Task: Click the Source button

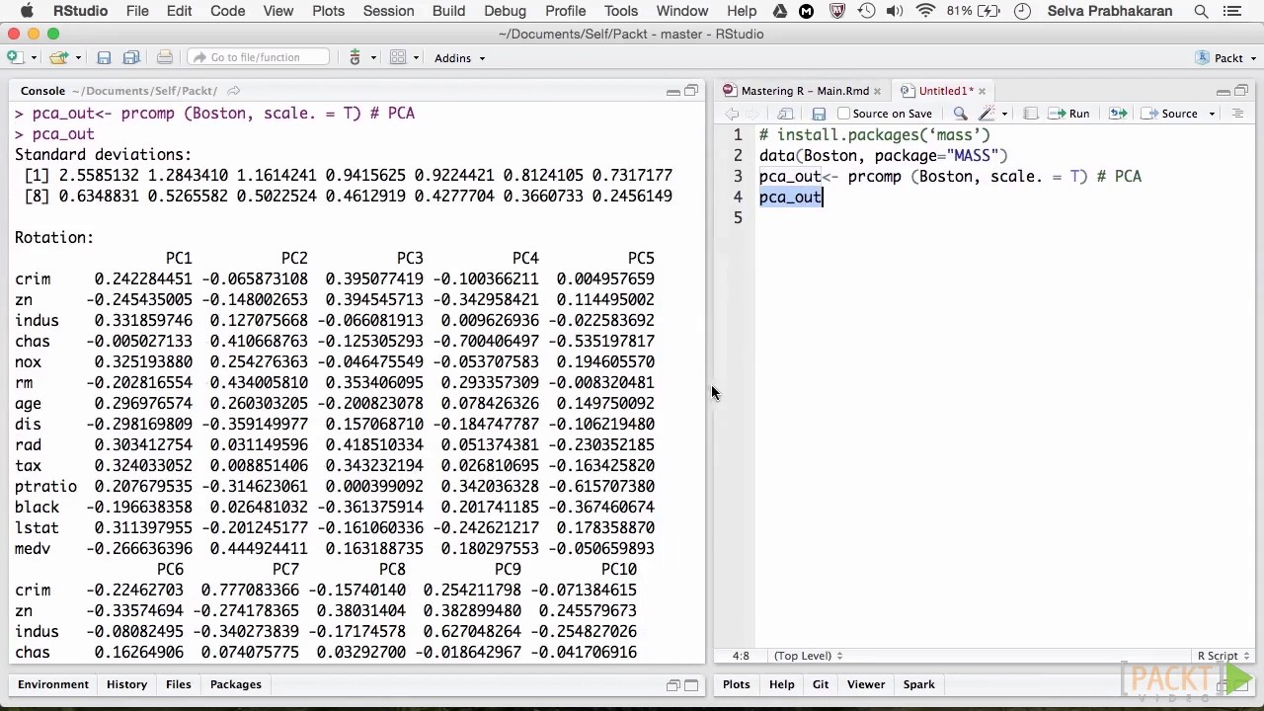Action: [1171, 114]
